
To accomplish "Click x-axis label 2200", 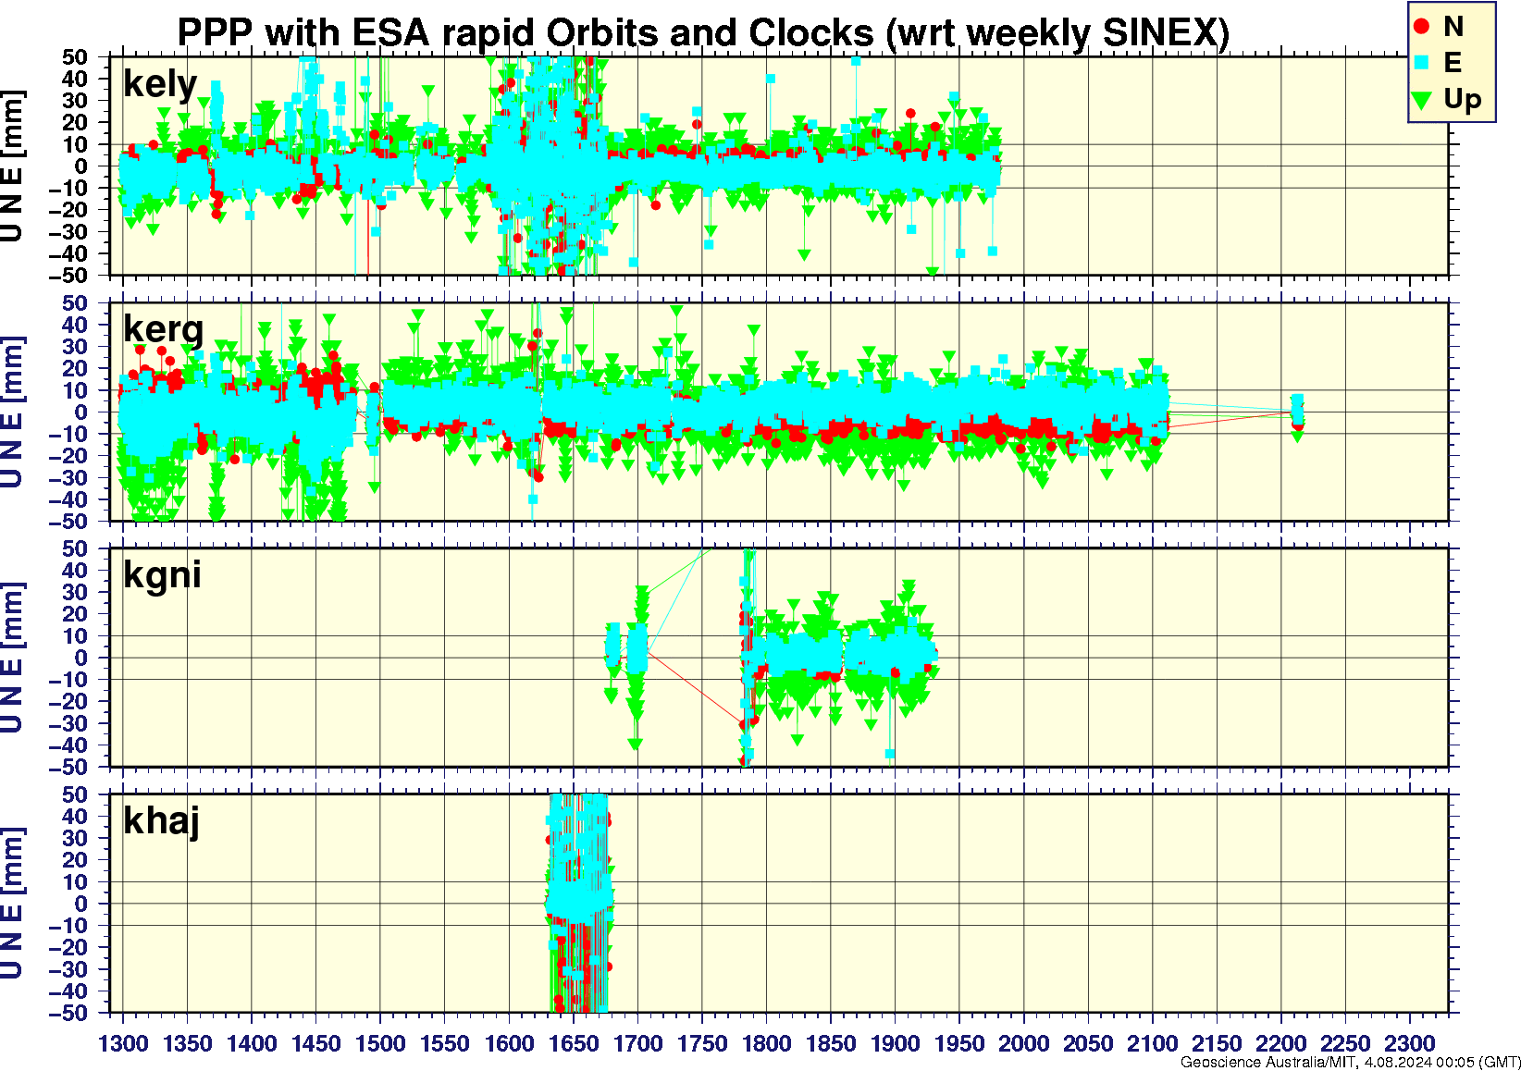I will pyautogui.click(x=1280, y=1043).
